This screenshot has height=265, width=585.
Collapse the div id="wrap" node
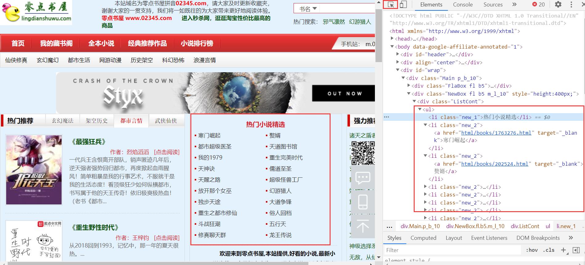point(398,70)
